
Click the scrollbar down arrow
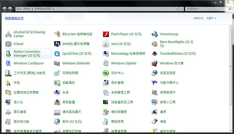[231, 131]
